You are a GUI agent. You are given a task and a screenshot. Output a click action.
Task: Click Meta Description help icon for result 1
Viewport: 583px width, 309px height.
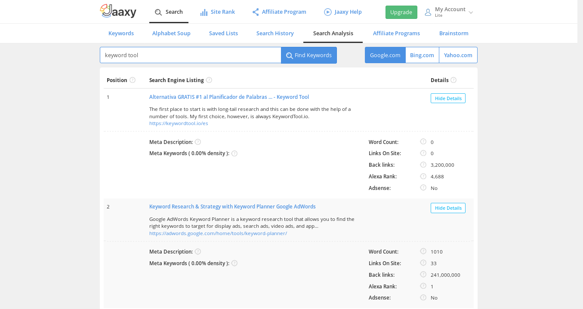pyautogui.click(x=198, y=142)
